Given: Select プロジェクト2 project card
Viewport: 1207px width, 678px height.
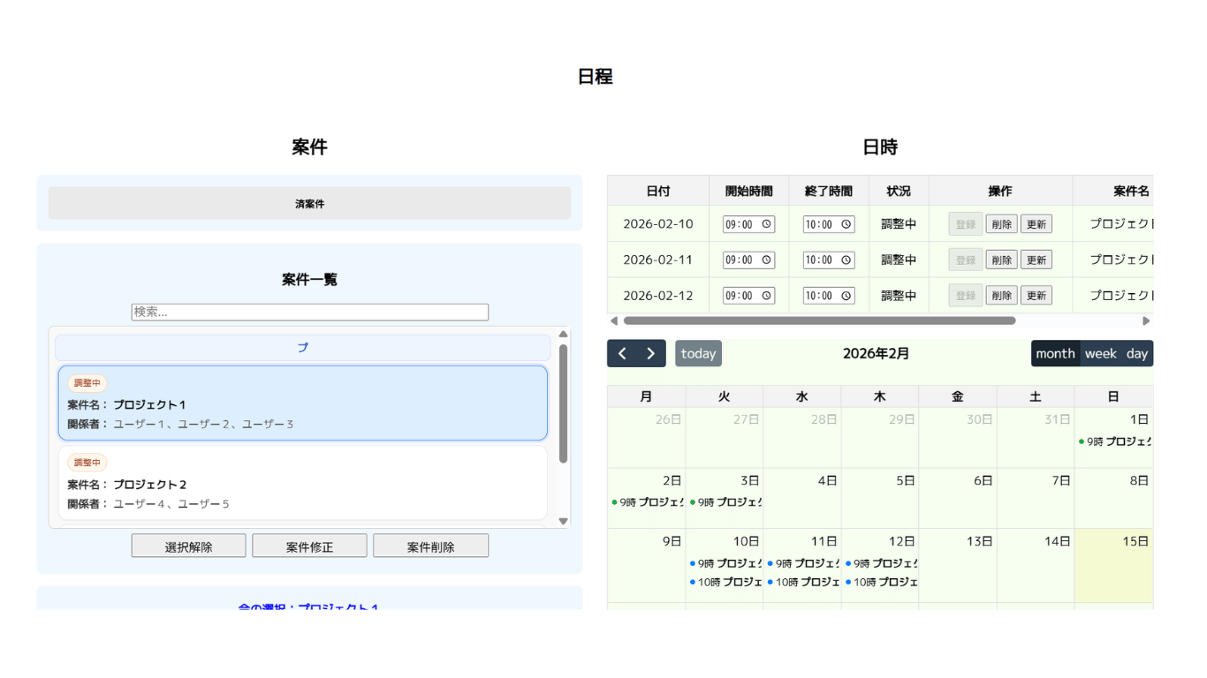Looking at the screenshot, I should [x=302, y=483].
